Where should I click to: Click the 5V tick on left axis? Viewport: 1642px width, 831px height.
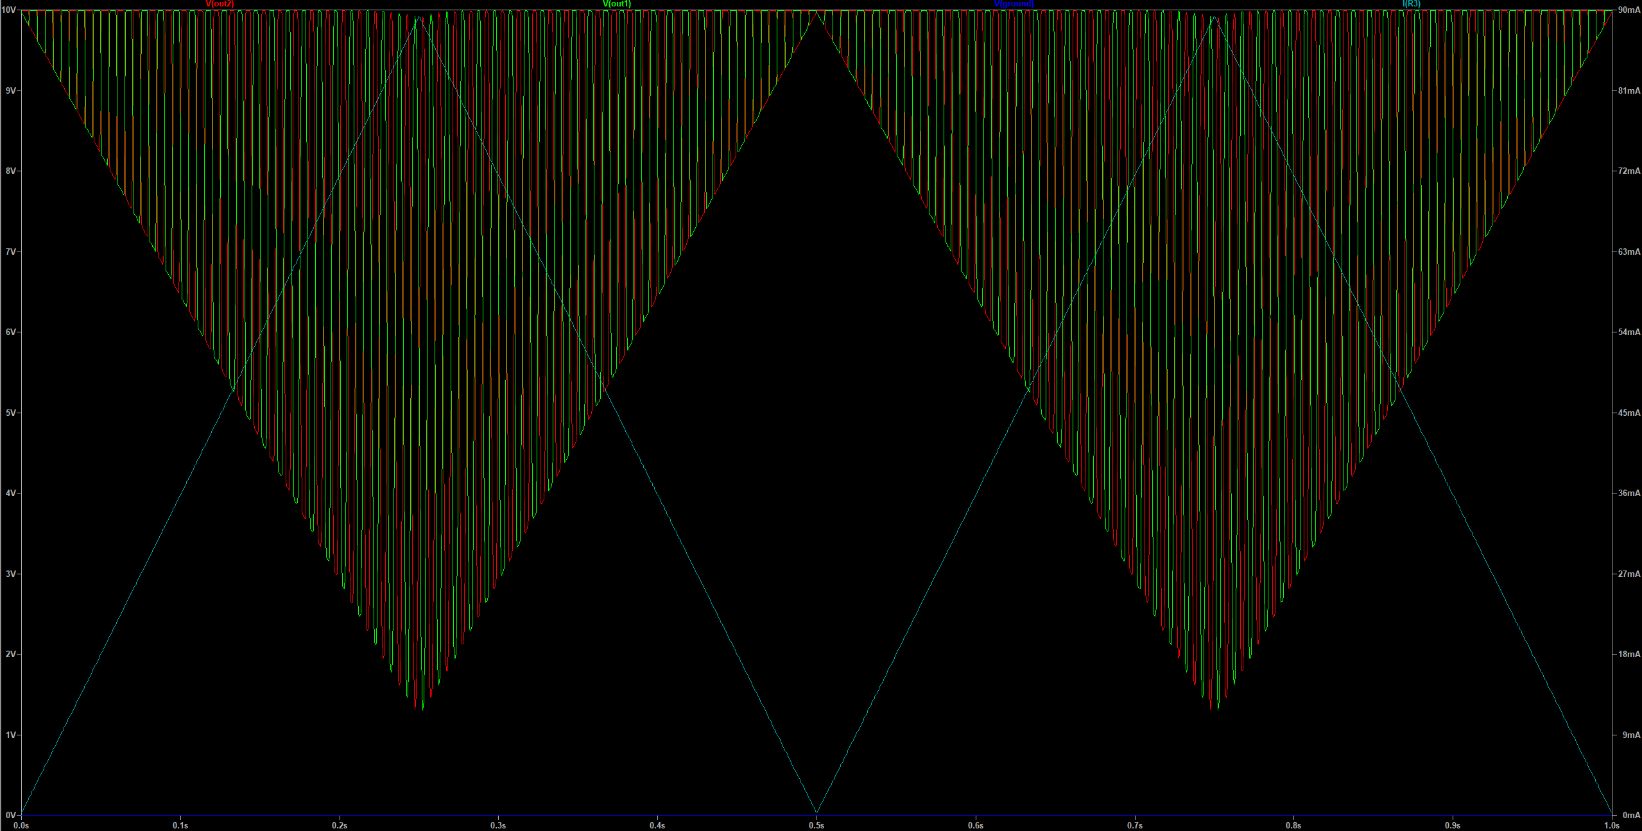tap(10, 413)
